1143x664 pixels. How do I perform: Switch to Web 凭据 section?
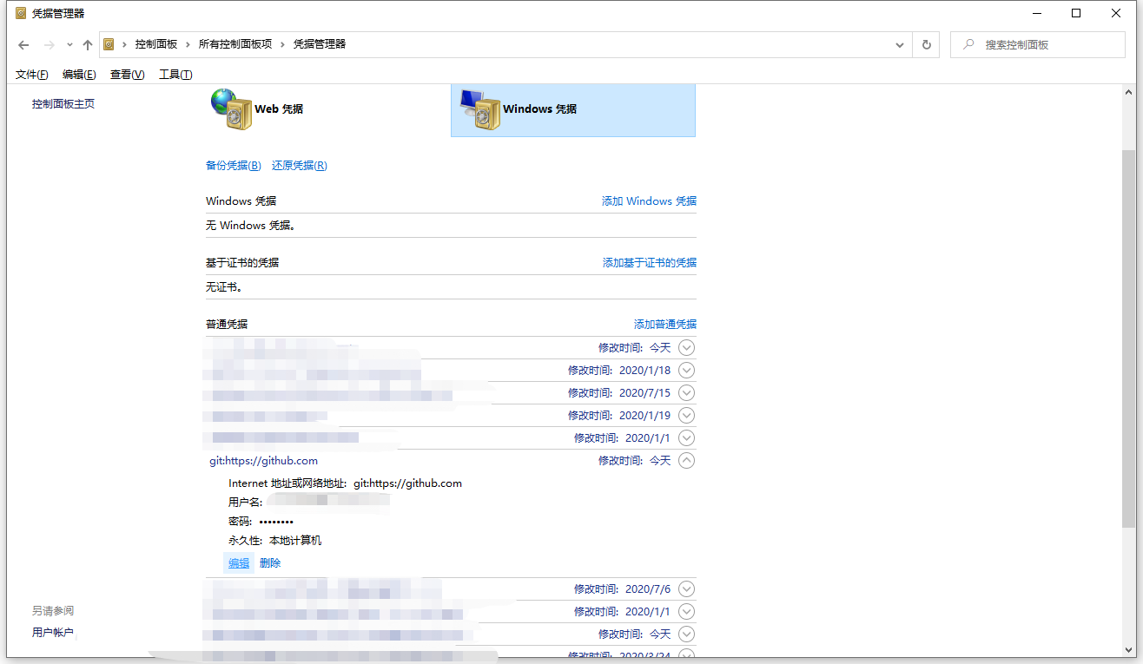point(258,109)
